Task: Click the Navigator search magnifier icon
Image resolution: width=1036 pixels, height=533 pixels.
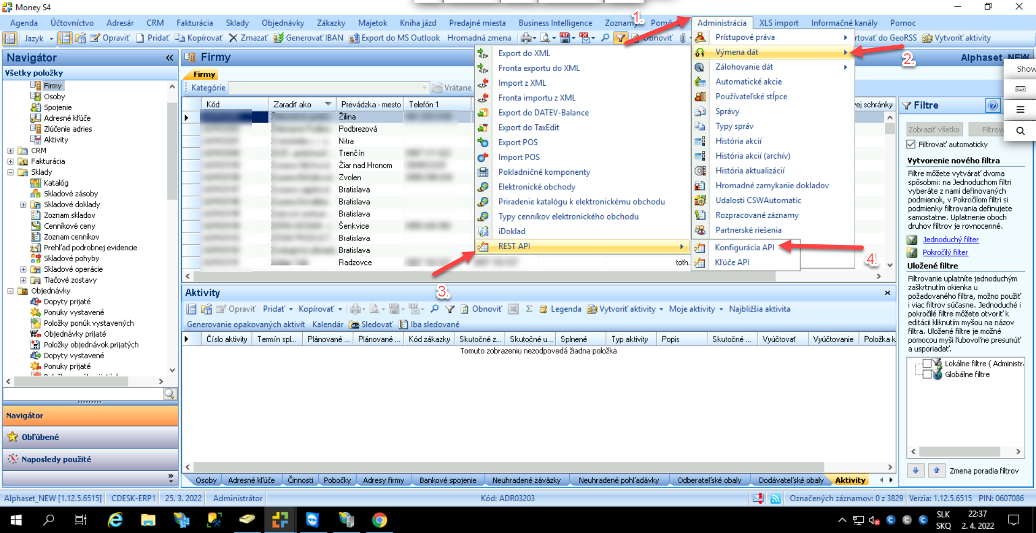Action: tap(170, 394)
